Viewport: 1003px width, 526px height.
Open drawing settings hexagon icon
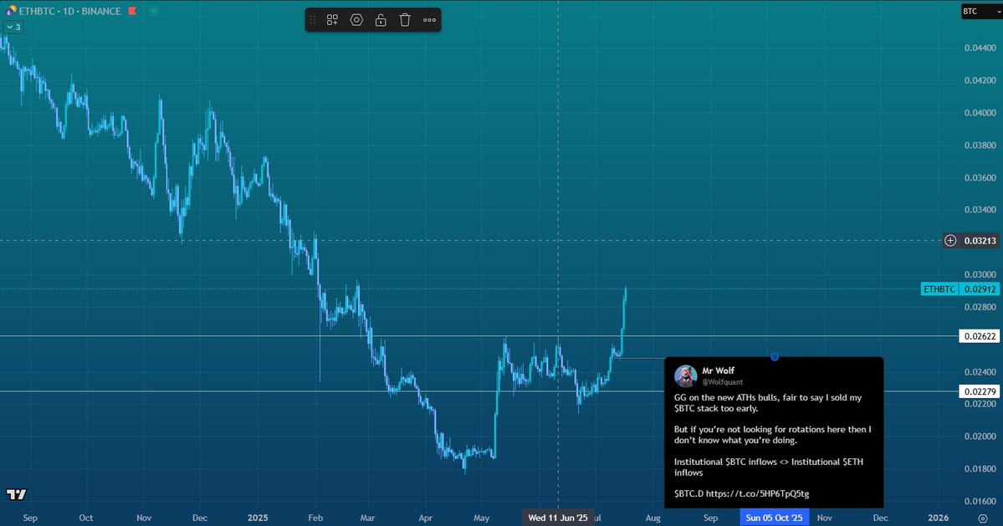click(x=356, y=20)
